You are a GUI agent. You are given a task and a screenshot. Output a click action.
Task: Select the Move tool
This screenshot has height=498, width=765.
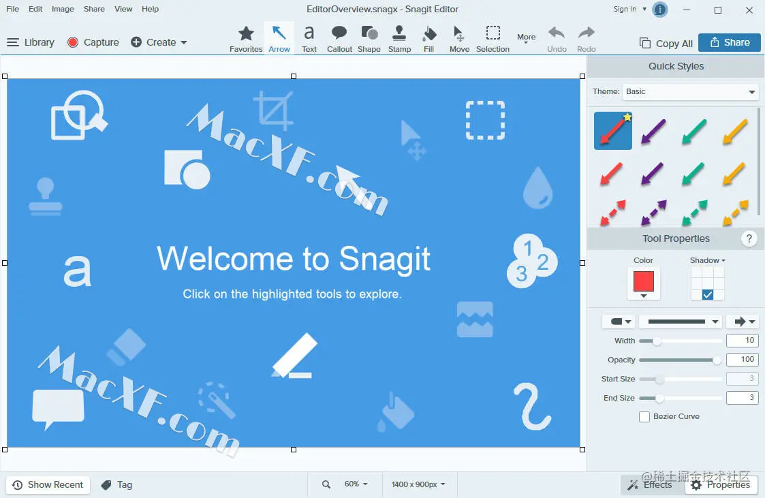coord(459,39)
